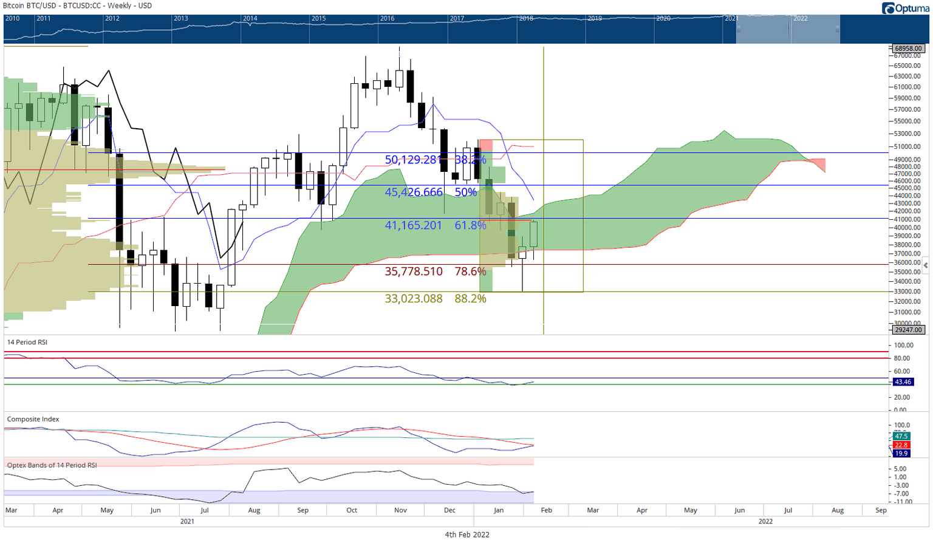Click the Composite Index panel label
933x546 pixels.
(33, 419)
